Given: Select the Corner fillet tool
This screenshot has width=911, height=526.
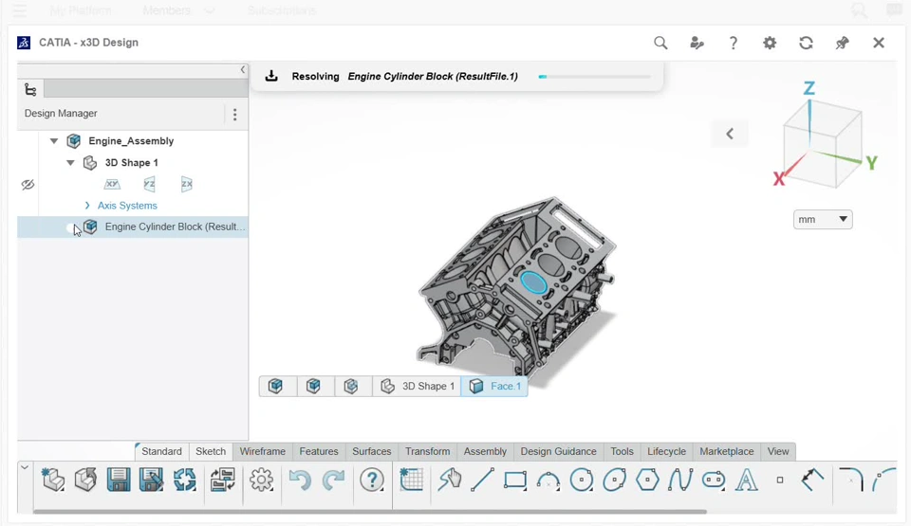Looking at the screenshot, I should tap(851, 481).
